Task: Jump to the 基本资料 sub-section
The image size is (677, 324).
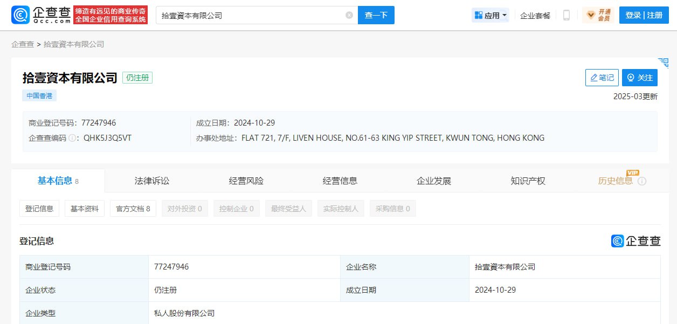Action: coord(85,209)
